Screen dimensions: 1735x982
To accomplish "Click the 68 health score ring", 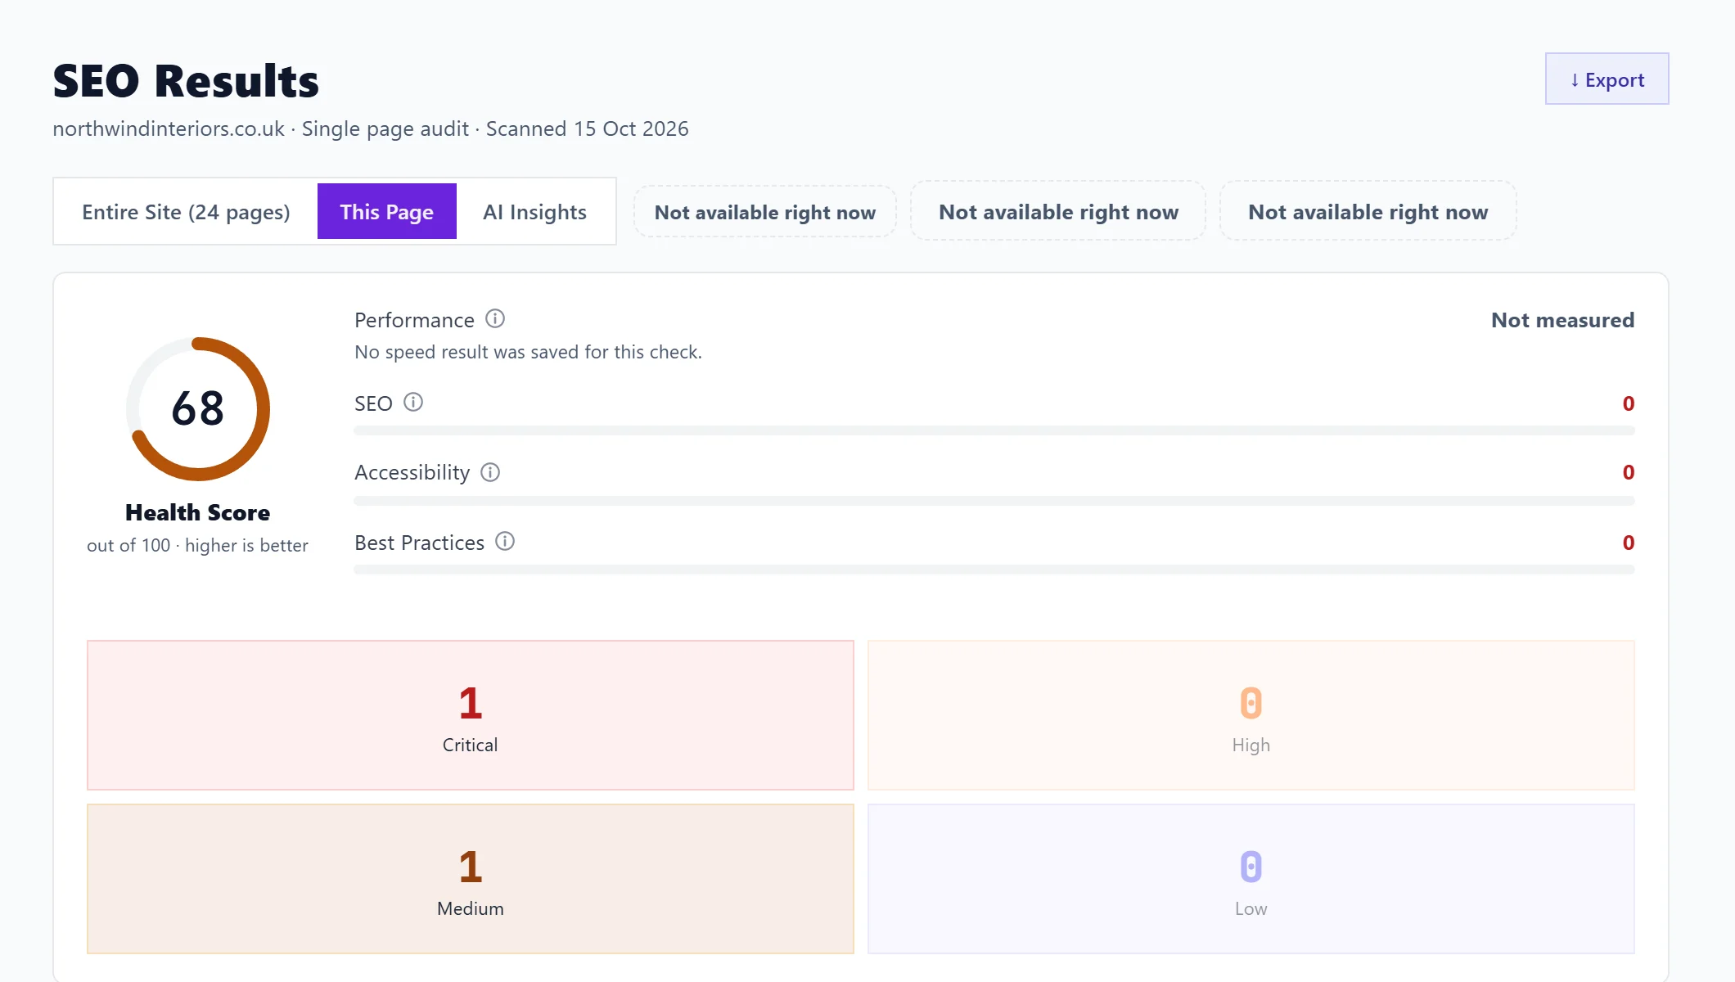I will (x=198, y=408).
